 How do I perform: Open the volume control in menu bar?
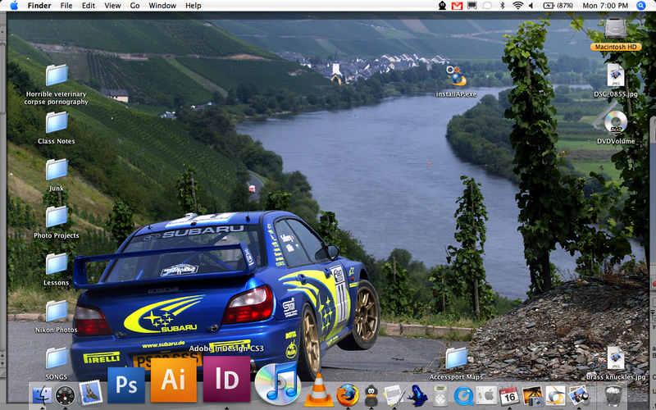(x=531, y=6)
